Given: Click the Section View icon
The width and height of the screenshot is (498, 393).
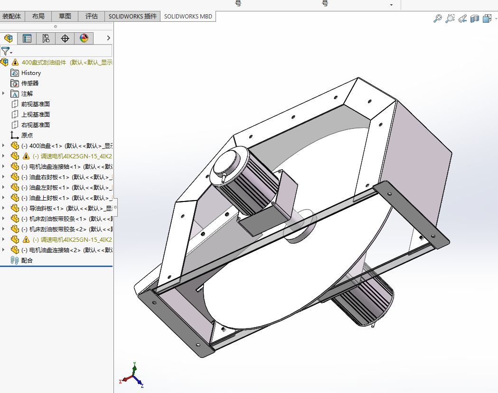Looking at the screenshot, I should point(474,18).
